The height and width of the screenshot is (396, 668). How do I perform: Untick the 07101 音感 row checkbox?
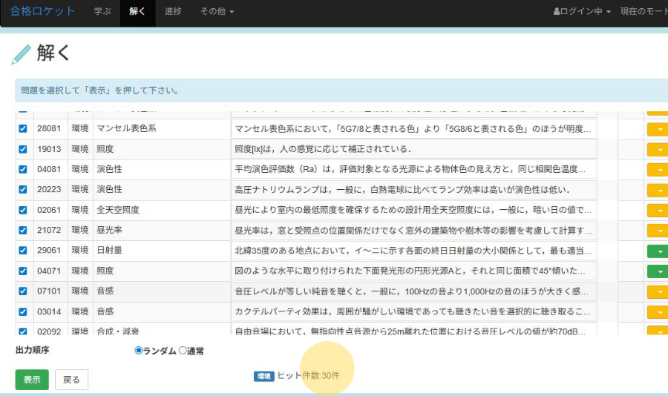pos(22,292)
